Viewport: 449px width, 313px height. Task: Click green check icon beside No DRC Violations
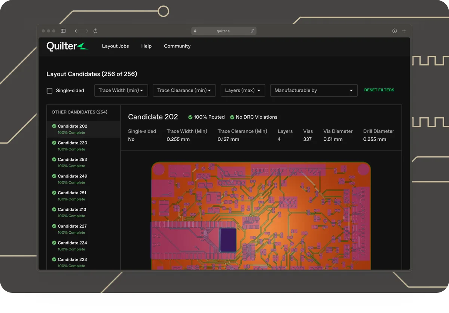[x=232, y=117]
